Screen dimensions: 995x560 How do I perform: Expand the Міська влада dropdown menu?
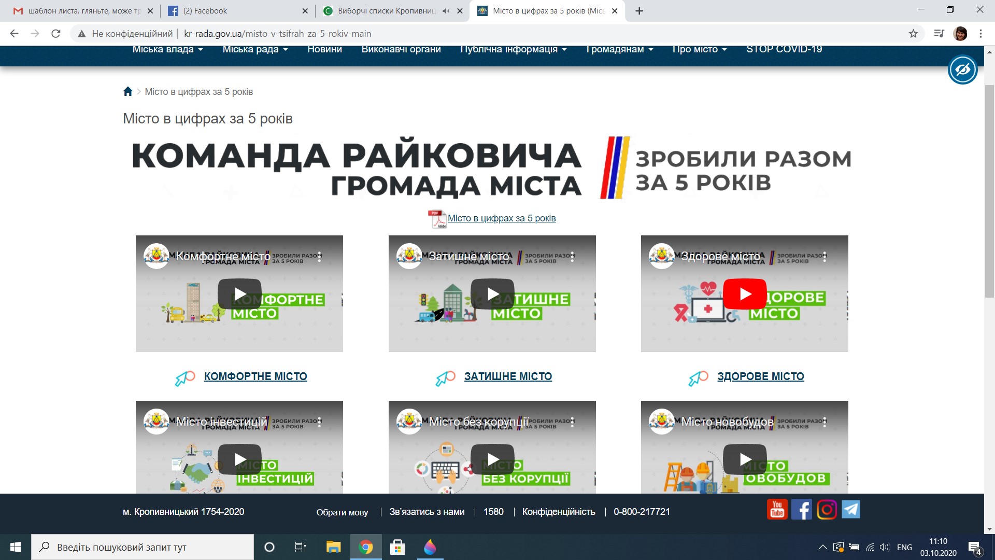click(167, 50)
